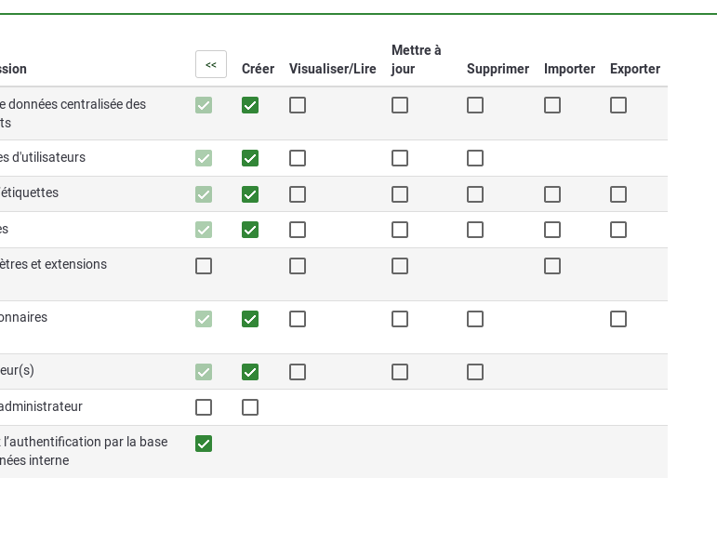Check Importer for the données centralisée row
717x557 pixels.
[x=552, y=105]
